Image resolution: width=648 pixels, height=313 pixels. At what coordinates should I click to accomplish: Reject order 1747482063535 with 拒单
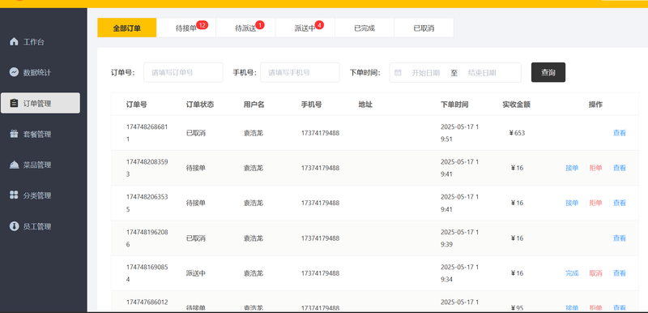point(595,203)
